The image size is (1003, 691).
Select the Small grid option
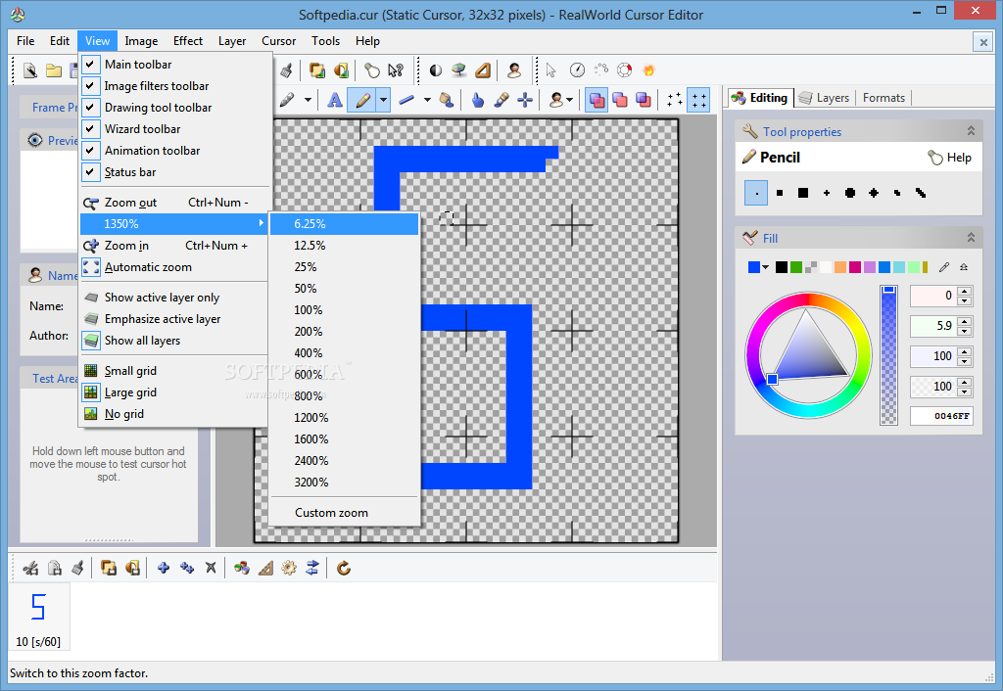174,371
